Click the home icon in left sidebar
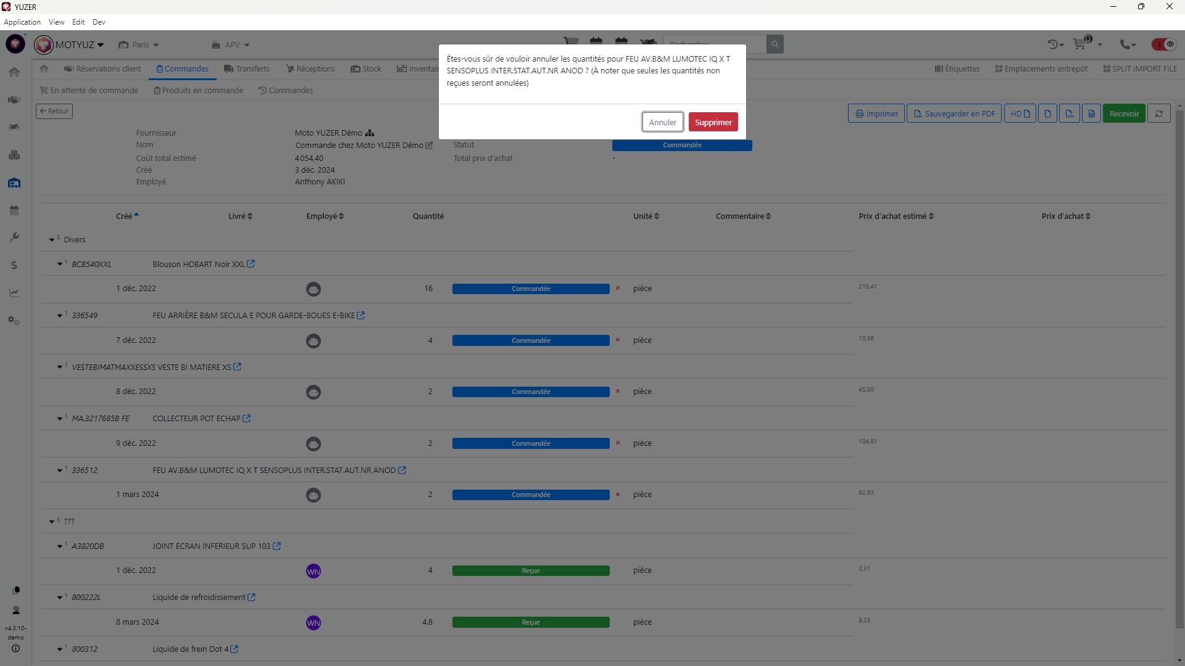Screen dimensions: 1185x666 pos(15,72)
